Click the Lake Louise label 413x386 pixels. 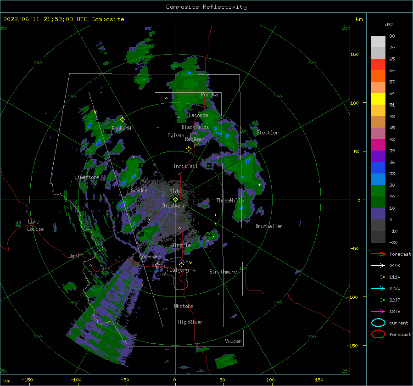click(35, 225)
